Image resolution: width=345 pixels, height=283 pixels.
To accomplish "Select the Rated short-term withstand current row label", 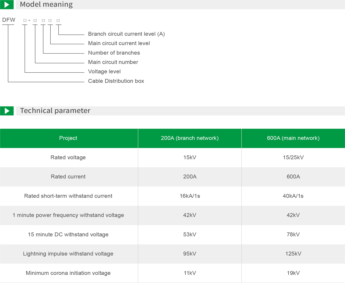I will (68, 196).
